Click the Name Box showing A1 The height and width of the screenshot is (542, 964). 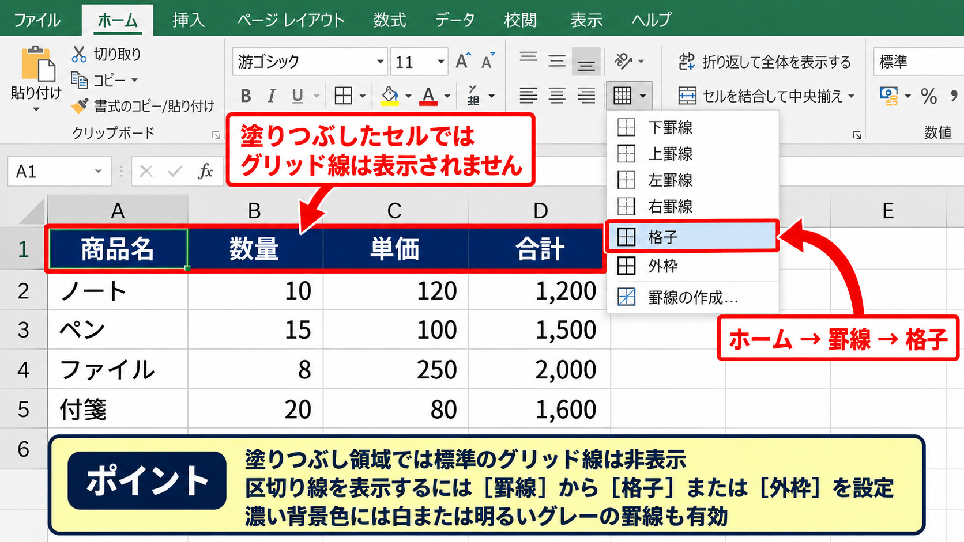click(x=59, y=172)
